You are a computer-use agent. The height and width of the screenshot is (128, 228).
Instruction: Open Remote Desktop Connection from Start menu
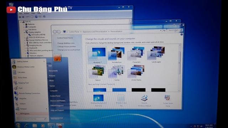(x=30, y=93)
